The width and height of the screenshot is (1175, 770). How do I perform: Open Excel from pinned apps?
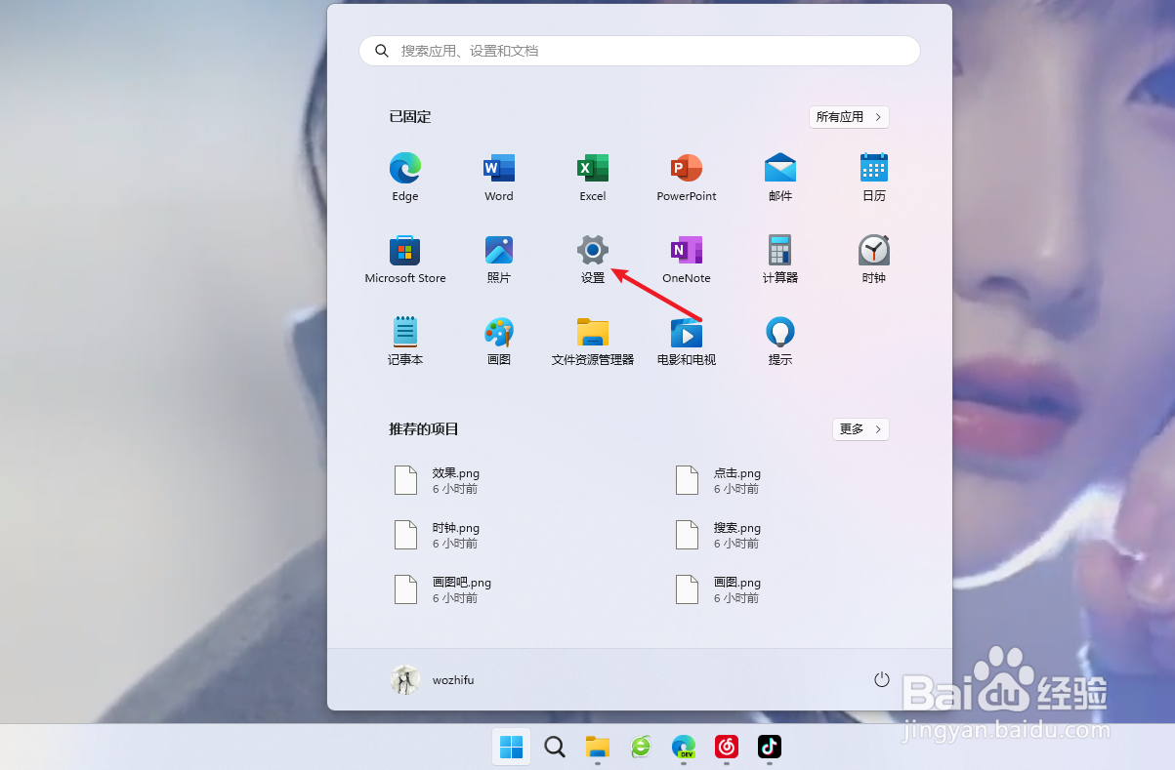[592, 177]
